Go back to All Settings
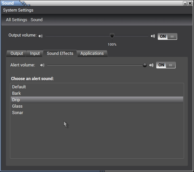Viewport: 194px width, 172px height. (16, 20)
